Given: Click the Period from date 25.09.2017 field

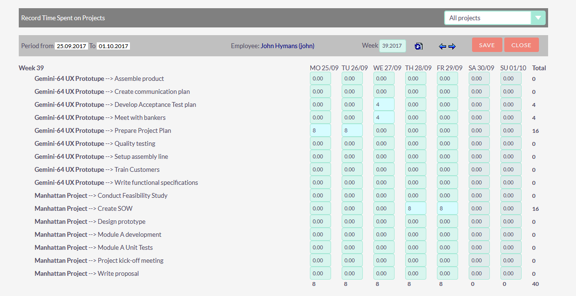Looking at the screenshot, I should tap(71, 46).
